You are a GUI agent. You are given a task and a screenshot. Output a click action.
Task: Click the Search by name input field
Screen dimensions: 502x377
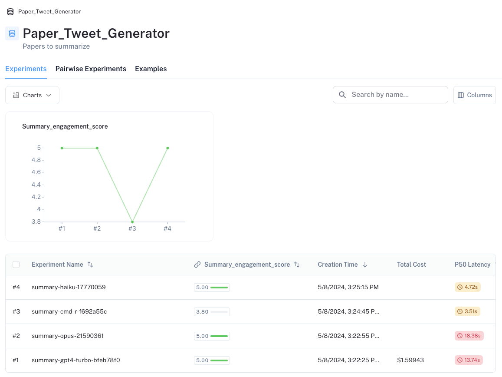click(x=395, y=95)
